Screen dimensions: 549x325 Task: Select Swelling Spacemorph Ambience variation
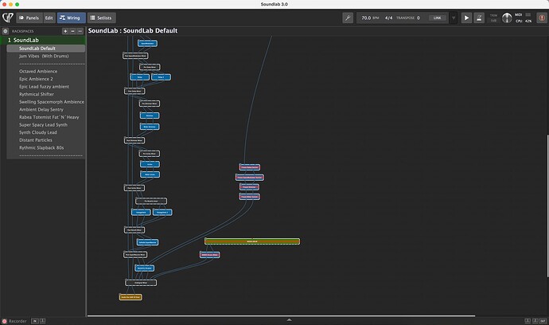tap(46, 102)
